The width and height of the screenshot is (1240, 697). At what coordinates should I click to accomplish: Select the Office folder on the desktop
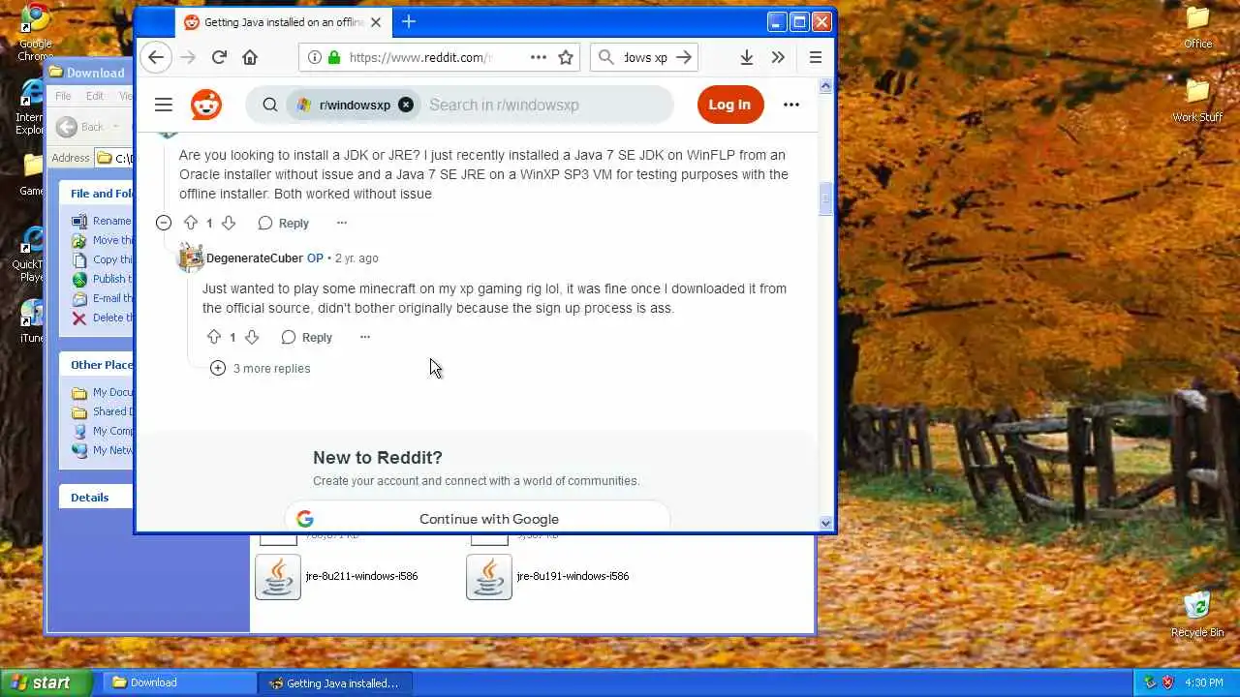tap(1198, 27)
